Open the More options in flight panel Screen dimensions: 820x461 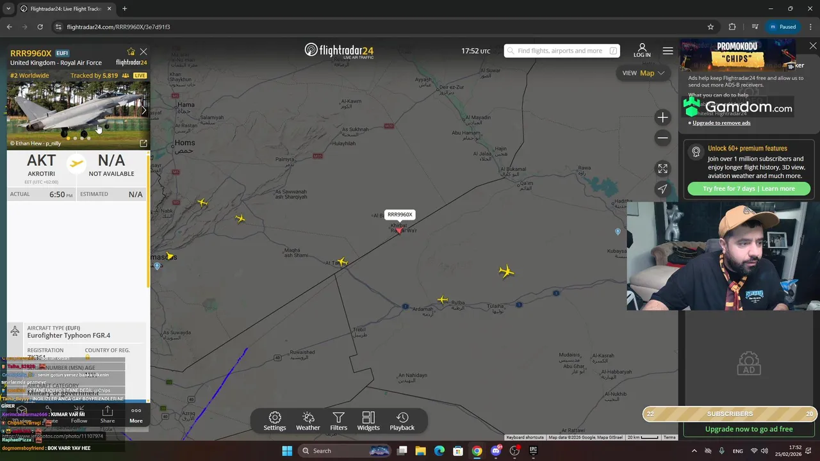[x=136, y=414]
